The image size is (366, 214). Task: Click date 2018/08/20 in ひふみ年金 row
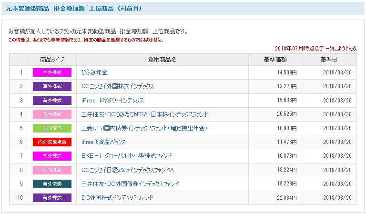tap(337, 72)
